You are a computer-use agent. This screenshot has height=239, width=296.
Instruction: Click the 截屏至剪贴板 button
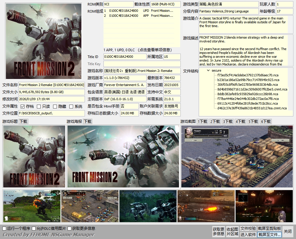click(x=269, y=228)
